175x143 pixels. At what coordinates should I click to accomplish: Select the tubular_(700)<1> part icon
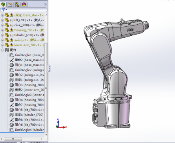pos(7,35)
